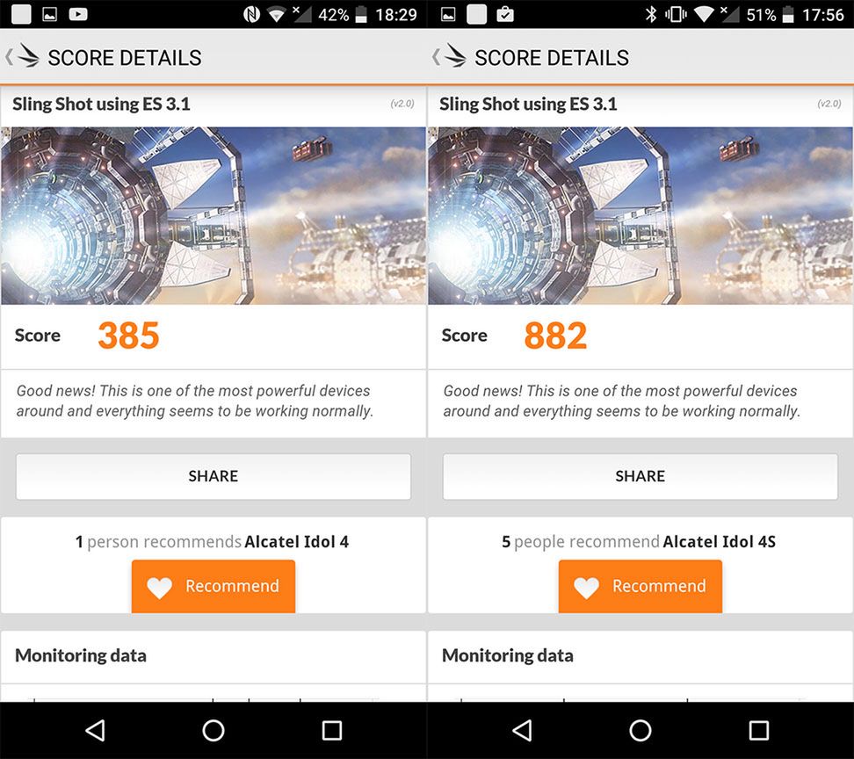
Task: Recommend the Alcatel Idol 4
Action: pos(213,587)
